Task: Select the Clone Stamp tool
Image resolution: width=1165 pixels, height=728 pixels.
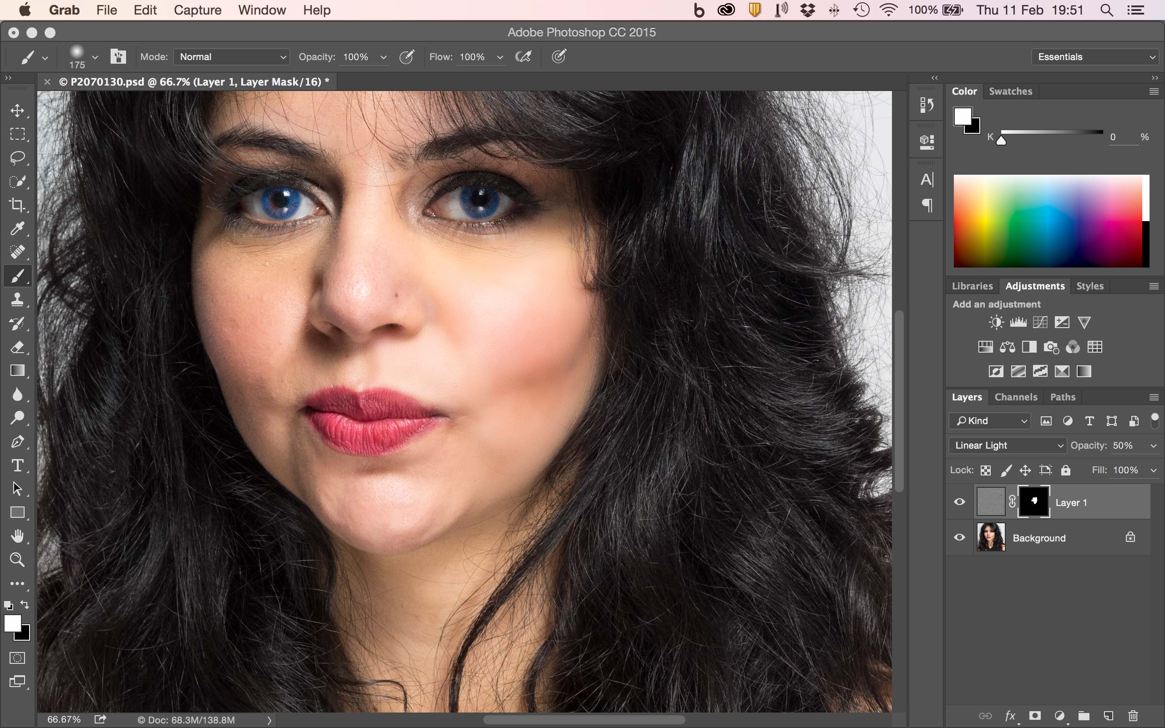Action: 17,299
